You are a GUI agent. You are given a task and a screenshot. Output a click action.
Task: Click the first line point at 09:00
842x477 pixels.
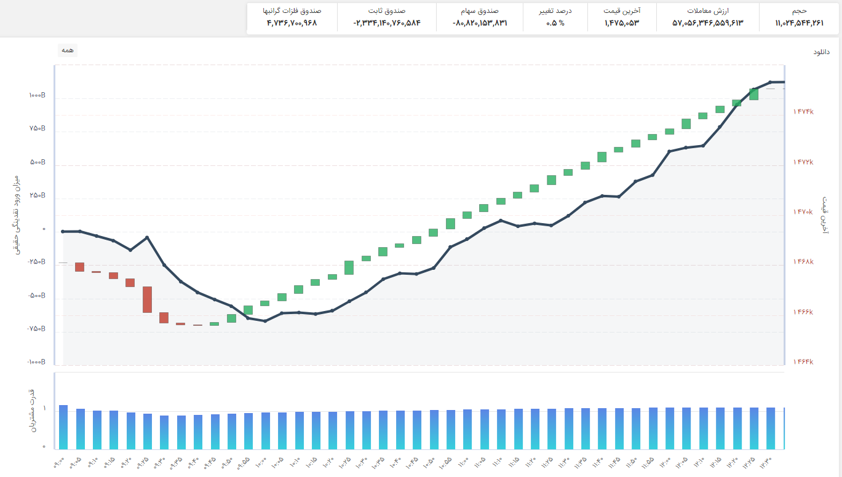(x=63, y=232)
